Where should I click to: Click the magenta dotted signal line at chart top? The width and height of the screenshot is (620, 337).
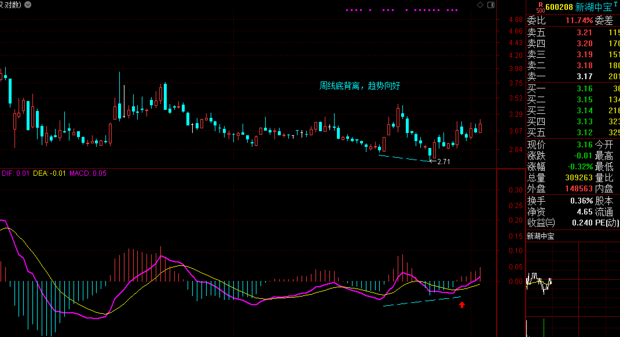tap(402, 10)
